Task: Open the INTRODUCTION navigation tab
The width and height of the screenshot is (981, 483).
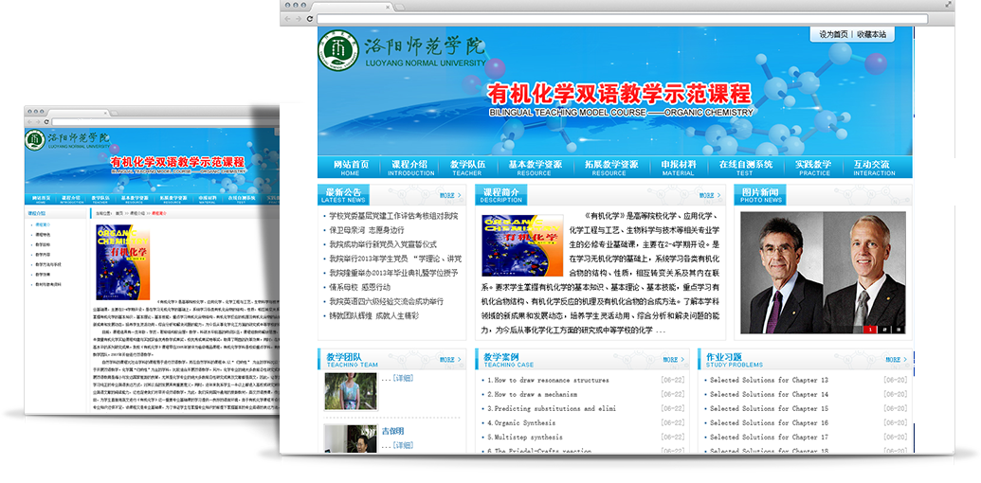Action: tap(410, 168)
